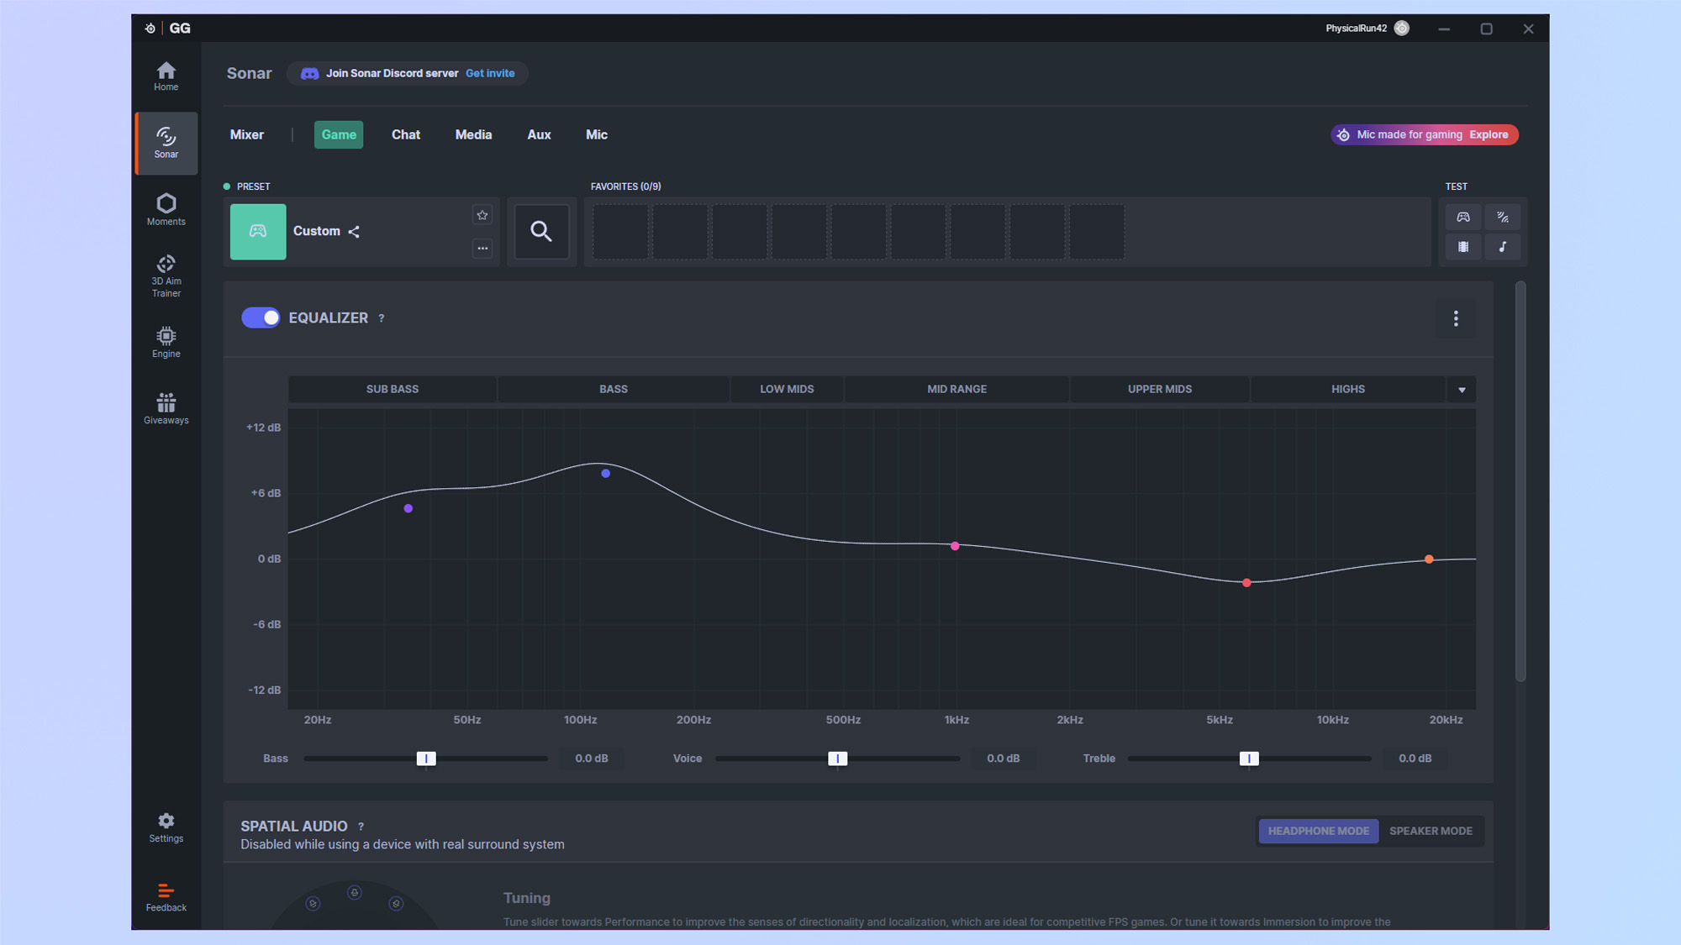Open the Giveaways section
Screen dimensions: 1681x945
(166, 408)
